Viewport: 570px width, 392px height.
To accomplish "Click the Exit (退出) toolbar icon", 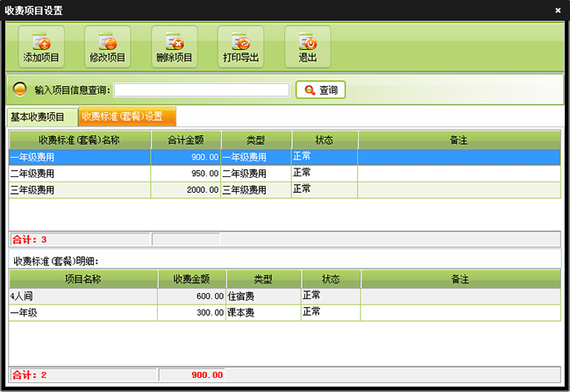I will pyautogui.click(x=307, y=41).
